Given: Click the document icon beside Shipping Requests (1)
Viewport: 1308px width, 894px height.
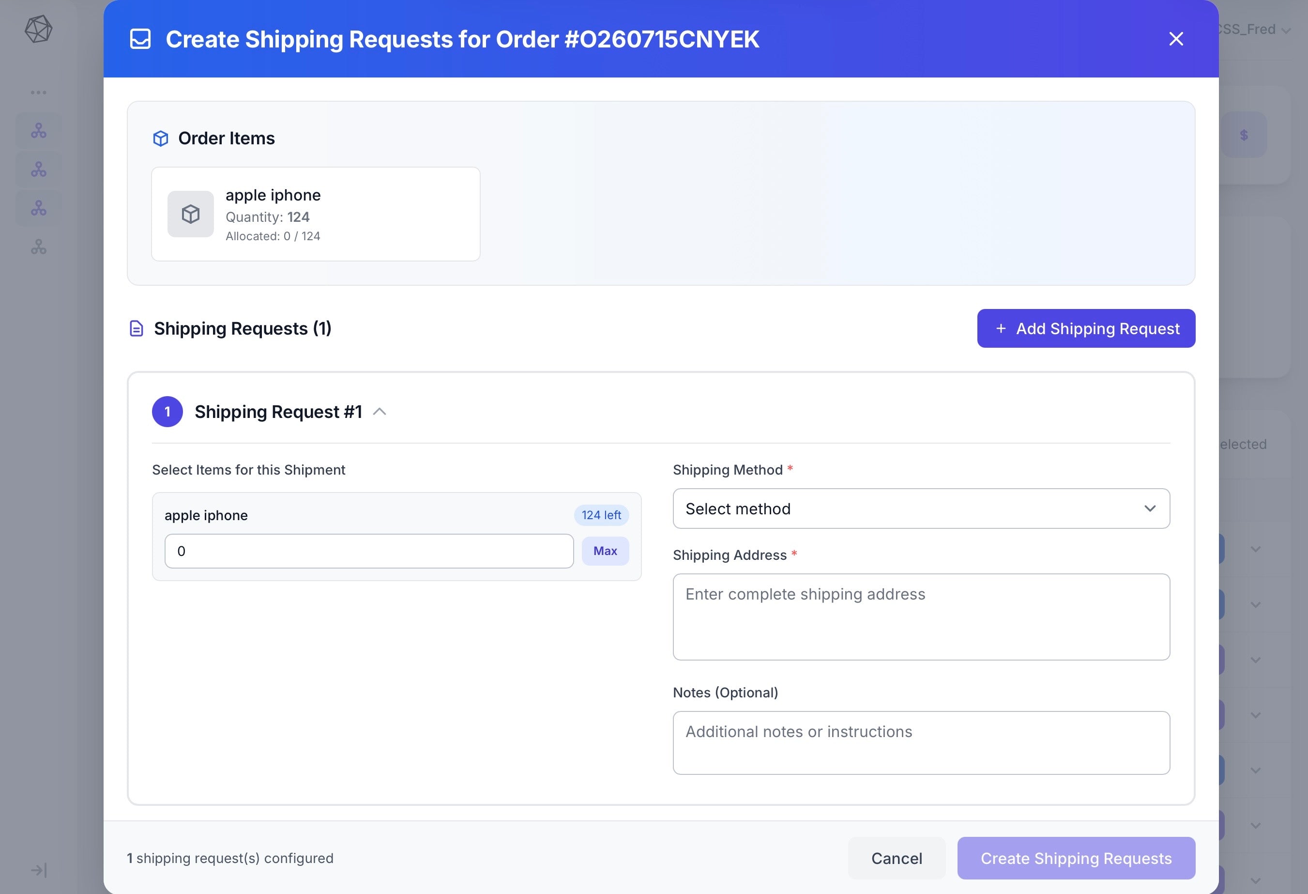Looking at the screenshot, I should click(136, 328).
